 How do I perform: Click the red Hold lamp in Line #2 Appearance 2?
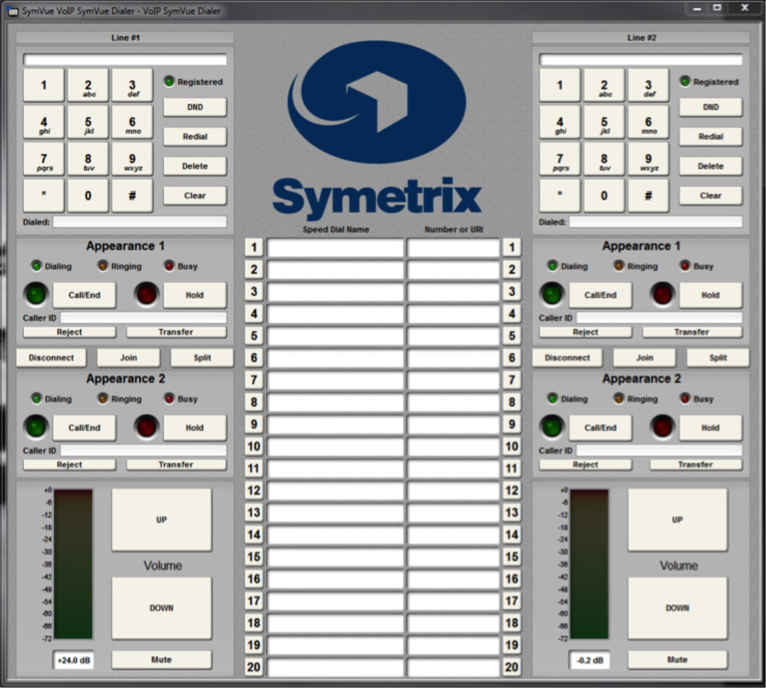coord(662,427)
